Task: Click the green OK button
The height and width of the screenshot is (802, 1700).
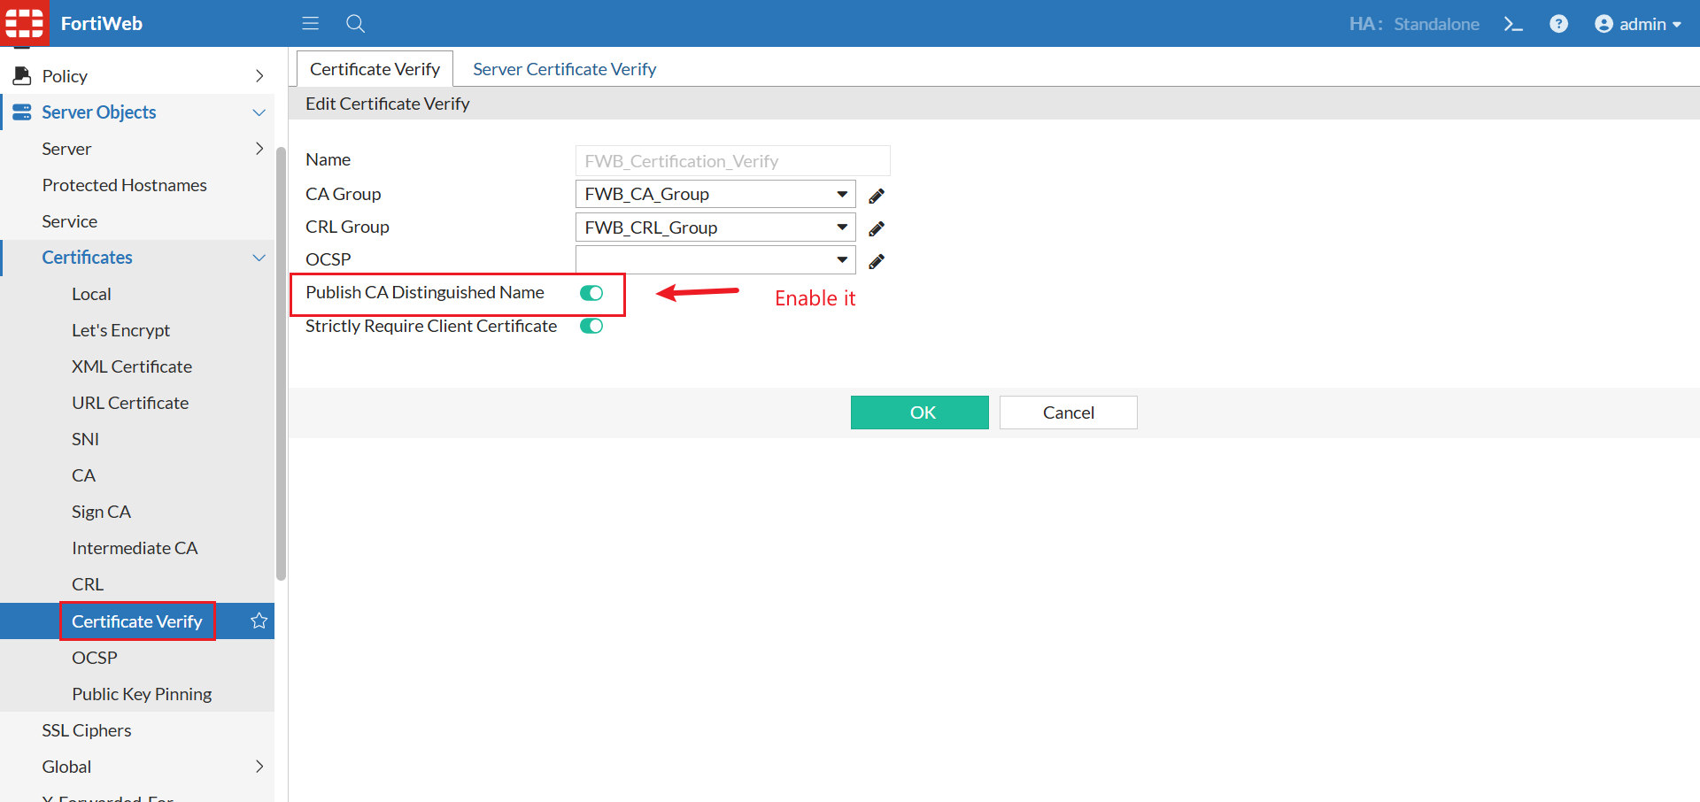Action: coord(920,413)
